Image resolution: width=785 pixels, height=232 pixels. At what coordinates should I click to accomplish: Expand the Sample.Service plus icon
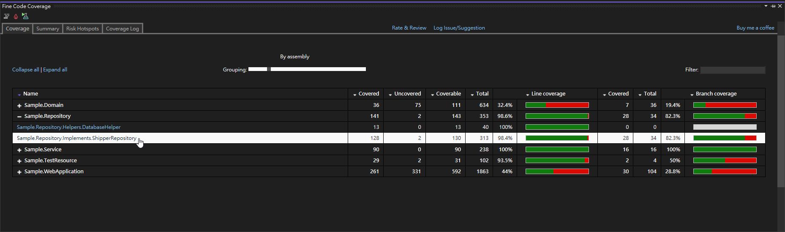click(19, 150)
